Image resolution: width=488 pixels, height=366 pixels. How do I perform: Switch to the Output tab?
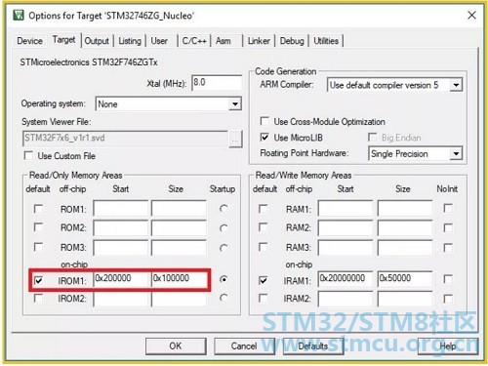point(97,41)
